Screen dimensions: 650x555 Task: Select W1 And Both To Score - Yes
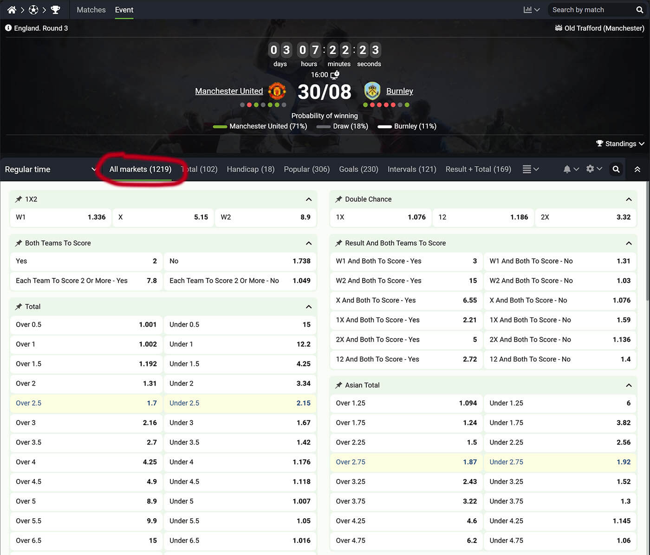coord(406,261)
